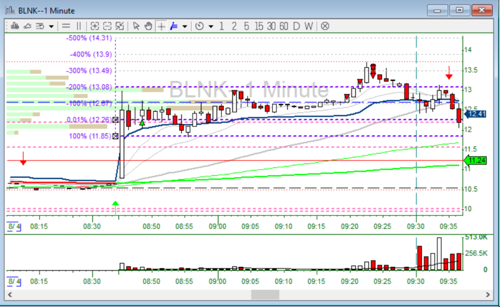Screen dimensions: 500x307
Task: Click the zoom in magnifier icon
Action: pos(94,26)
